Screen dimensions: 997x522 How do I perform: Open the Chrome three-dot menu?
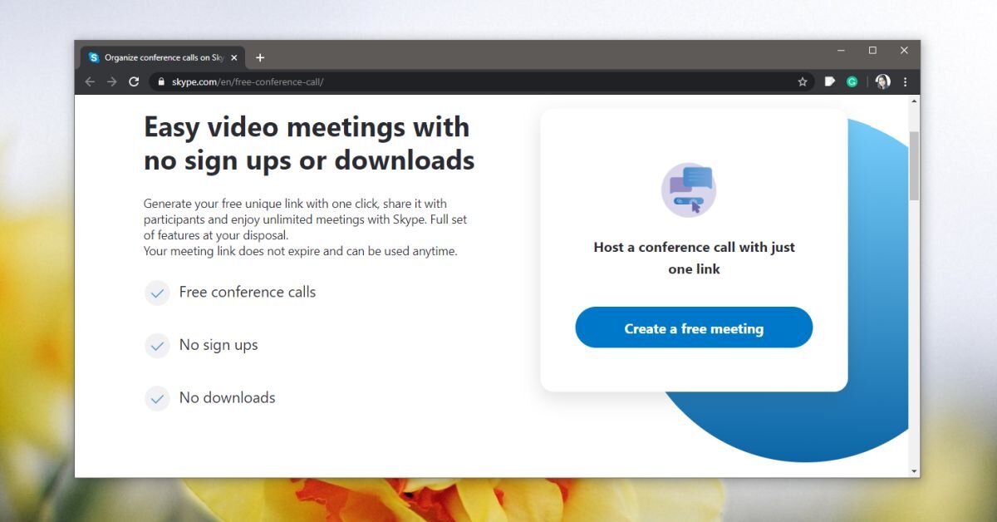pos(905,81)
